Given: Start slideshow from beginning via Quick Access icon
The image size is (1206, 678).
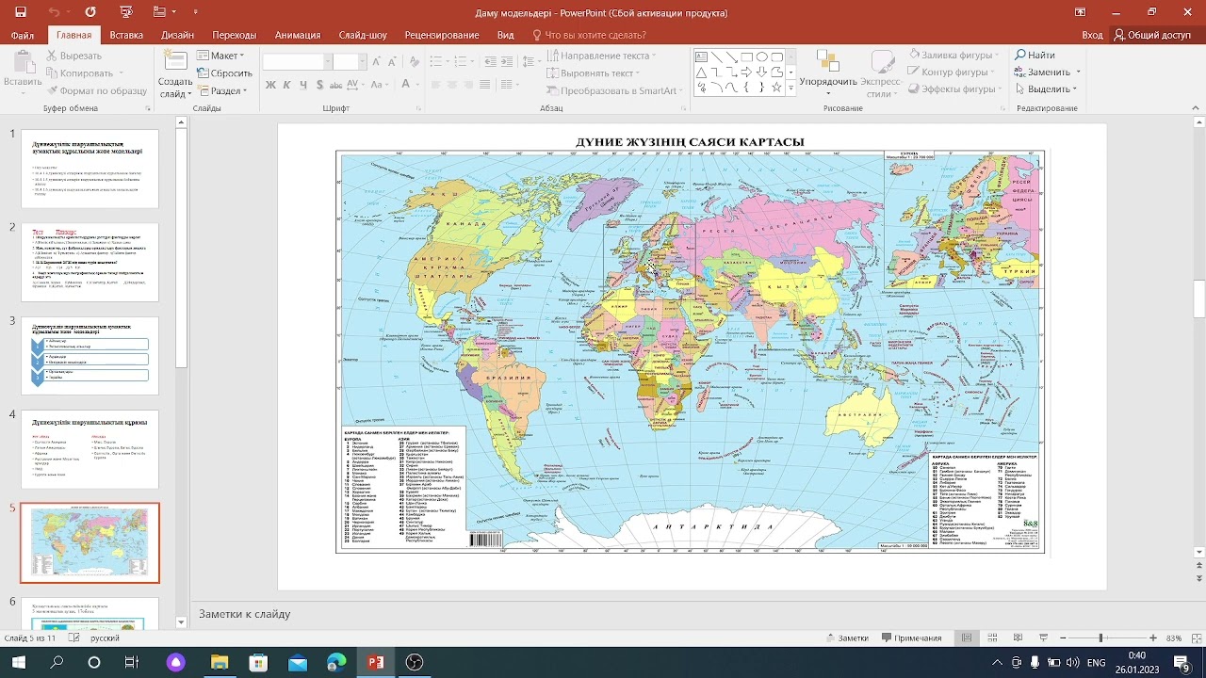Looking at the screenshot, I should 127,12.
